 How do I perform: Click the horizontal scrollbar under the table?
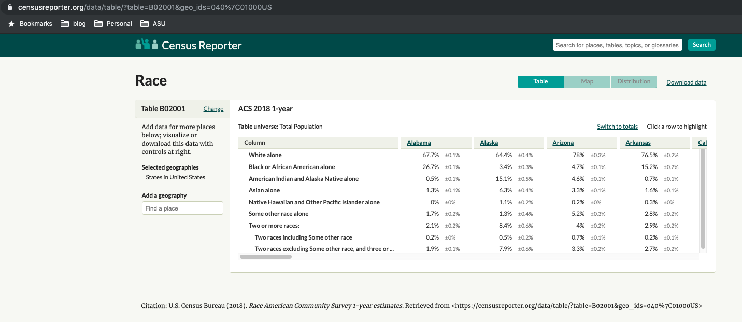(265, 256)
